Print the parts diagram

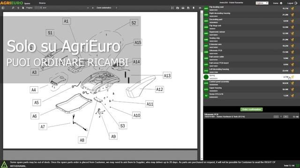pyautogui.click(x=183, y=8)
